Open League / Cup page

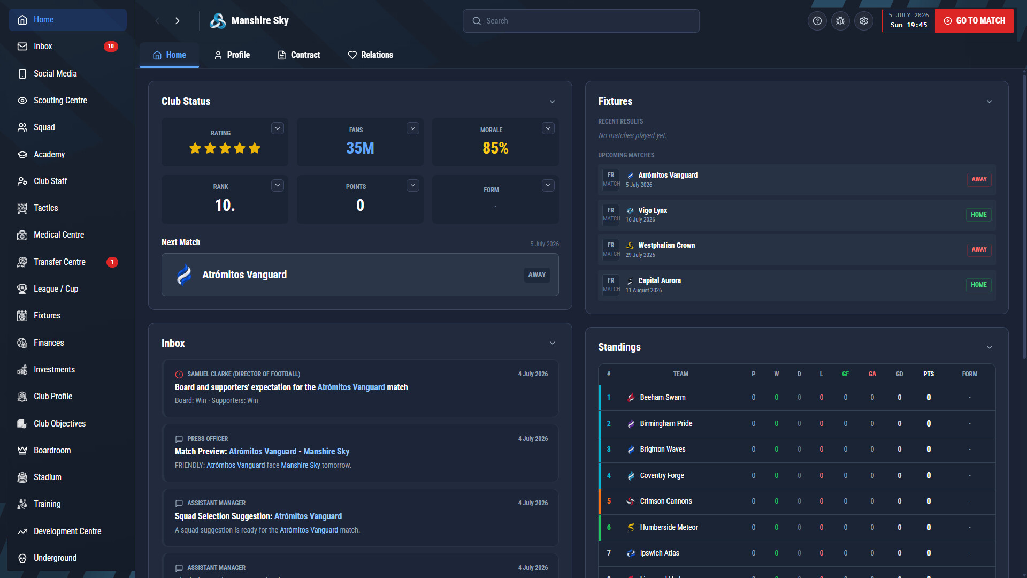pyautogui.click(x=67, y=289)
